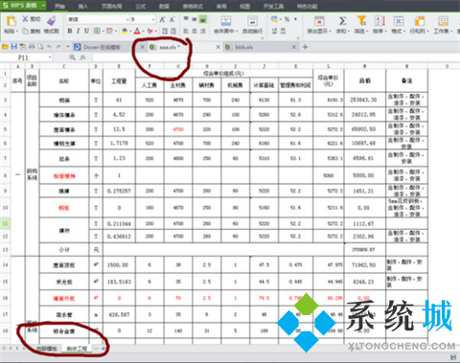This screenshot has width=460, height=363.
Task: Open the Data ribbon tab
Action: click(x=164, y=6)
